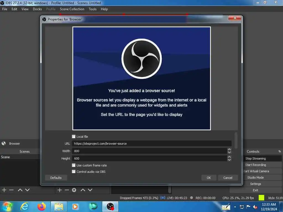Open source properties gear icon
The image size is (283, 212).
tap(74, 190)
